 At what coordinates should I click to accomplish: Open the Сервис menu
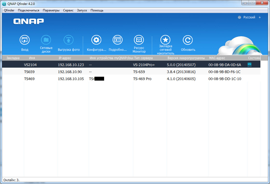click(x=68, y=10)
